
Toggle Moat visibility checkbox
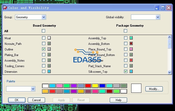pyautogui.click(x=44, y=38)
